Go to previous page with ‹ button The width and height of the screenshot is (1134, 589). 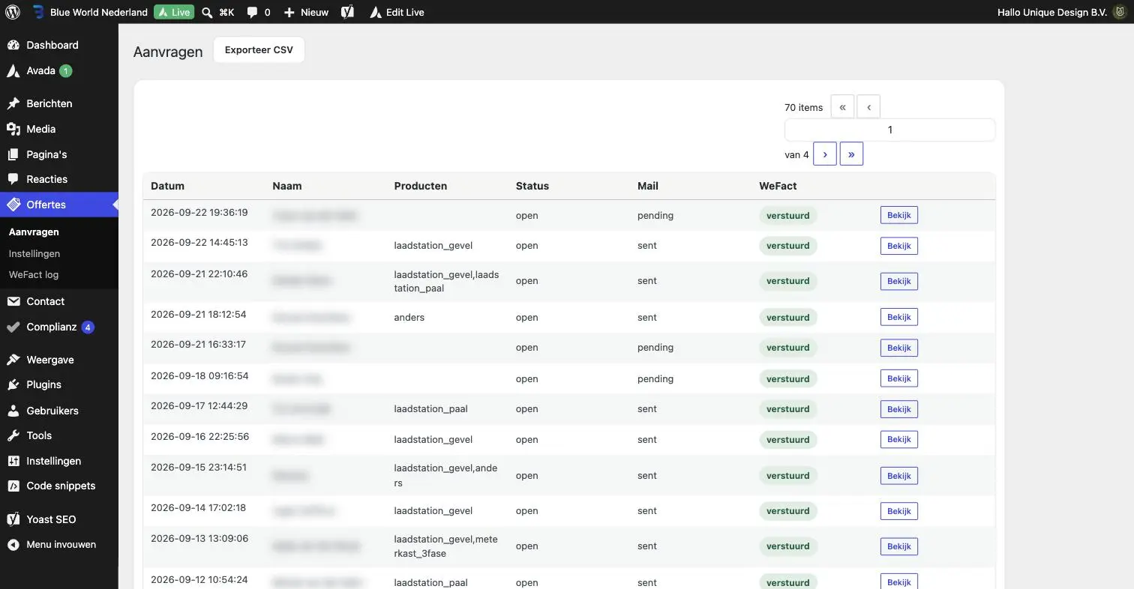(868, 107)
